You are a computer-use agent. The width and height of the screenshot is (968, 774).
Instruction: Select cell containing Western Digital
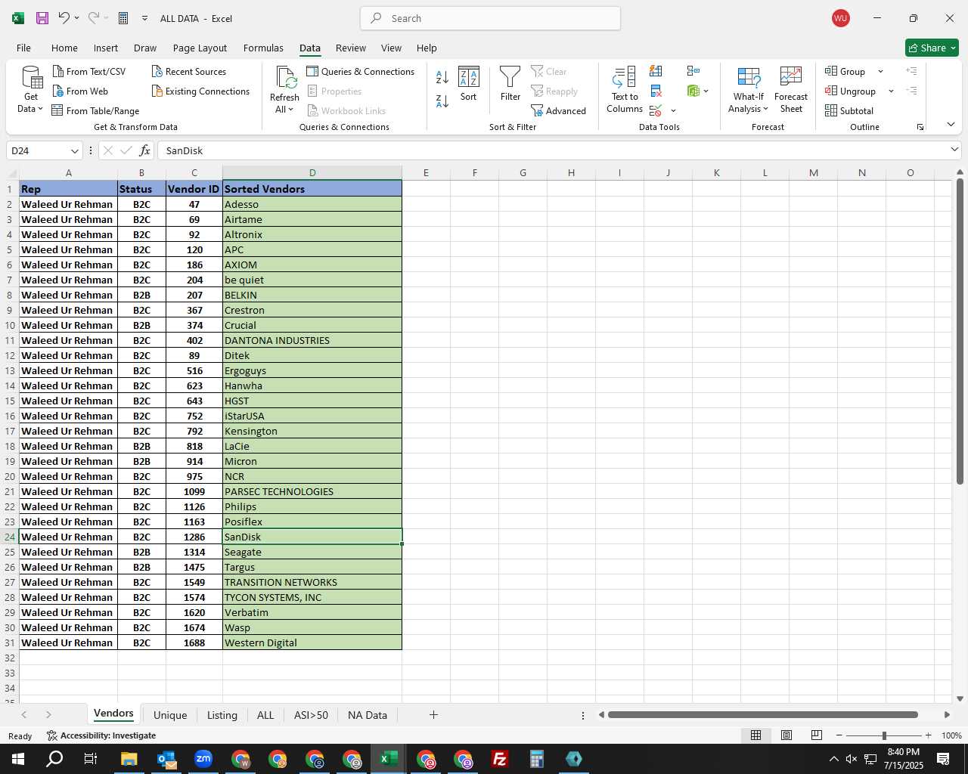point(312,642)
